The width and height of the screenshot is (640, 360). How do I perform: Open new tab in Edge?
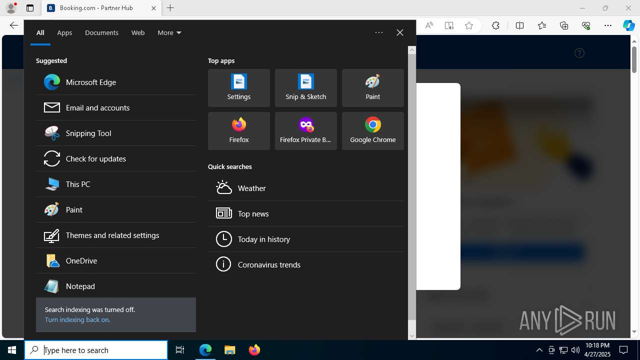[x=170, y=8]
